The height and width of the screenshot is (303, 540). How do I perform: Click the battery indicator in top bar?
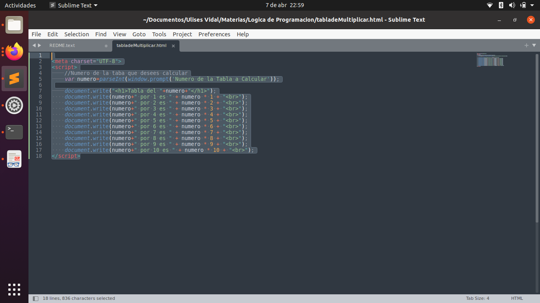coord(523,5)
